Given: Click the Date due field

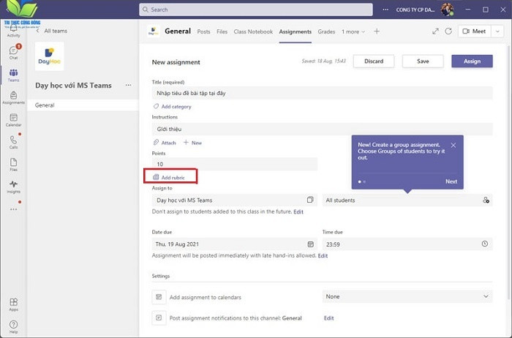Looking at the screenshot, I should tap(235, 244).
